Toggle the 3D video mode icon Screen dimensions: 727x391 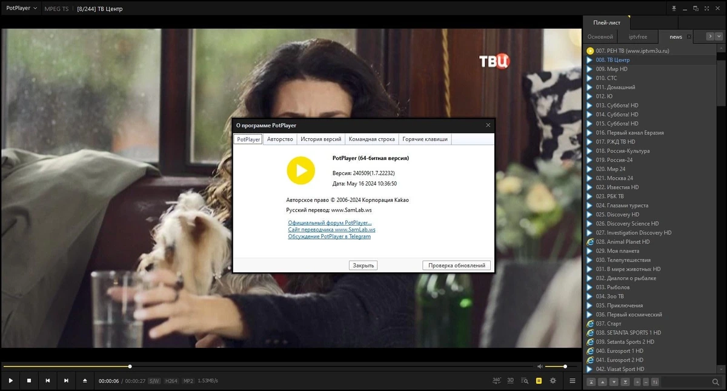click(x=511, y=381)
